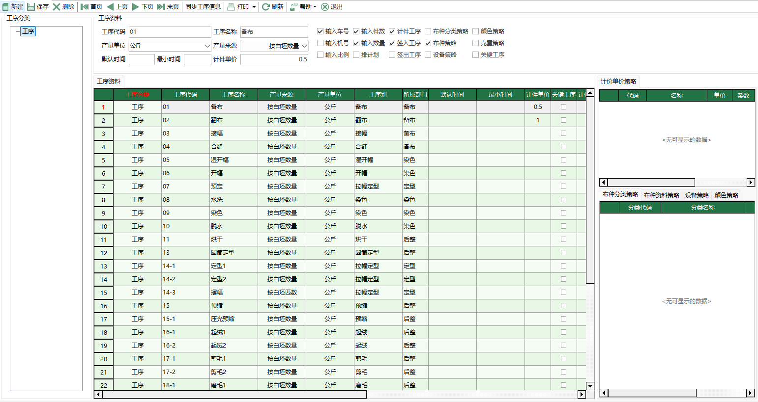Select the 布种资料策略 tab
The image size is (758, 402).
pos(661,194)
